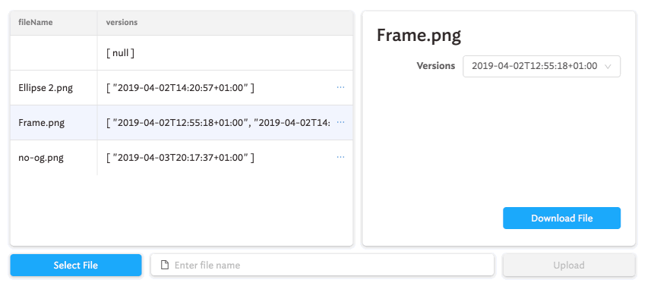Select the Frame.png file name cell
The image size is (651, 289).
[54, 123]
